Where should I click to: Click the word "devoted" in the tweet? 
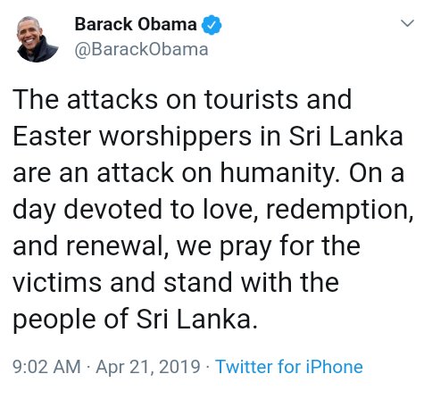112,210
